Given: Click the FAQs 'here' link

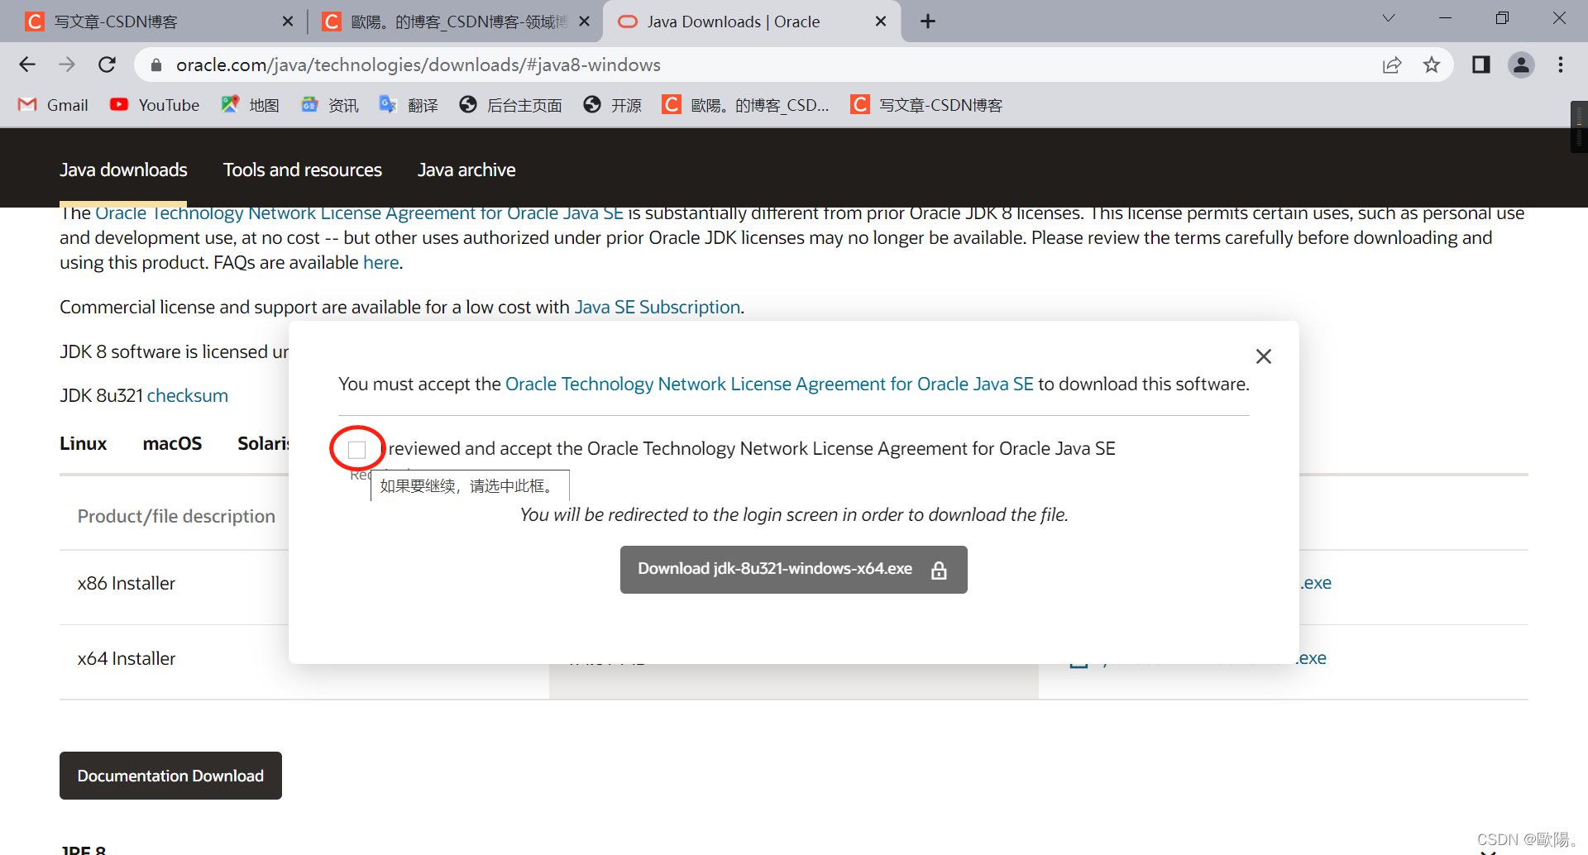Looking at the screenshot, I should point(381,262).
